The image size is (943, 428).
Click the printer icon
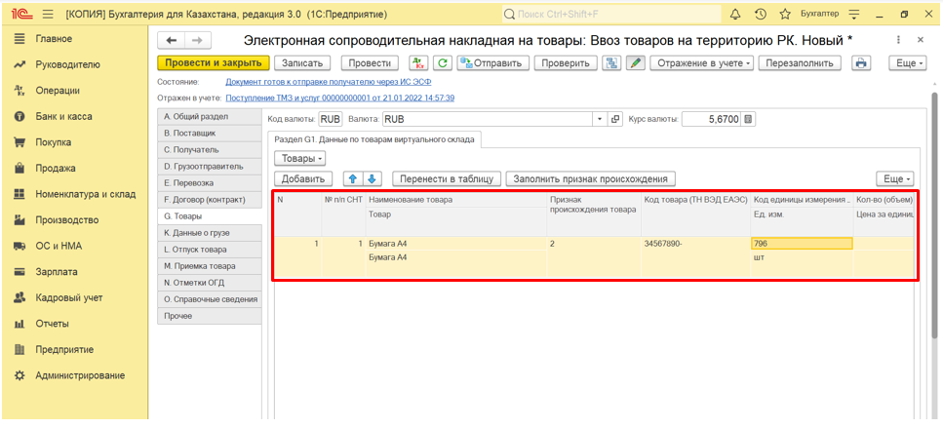pyautogui.click(x=861, y=63)
